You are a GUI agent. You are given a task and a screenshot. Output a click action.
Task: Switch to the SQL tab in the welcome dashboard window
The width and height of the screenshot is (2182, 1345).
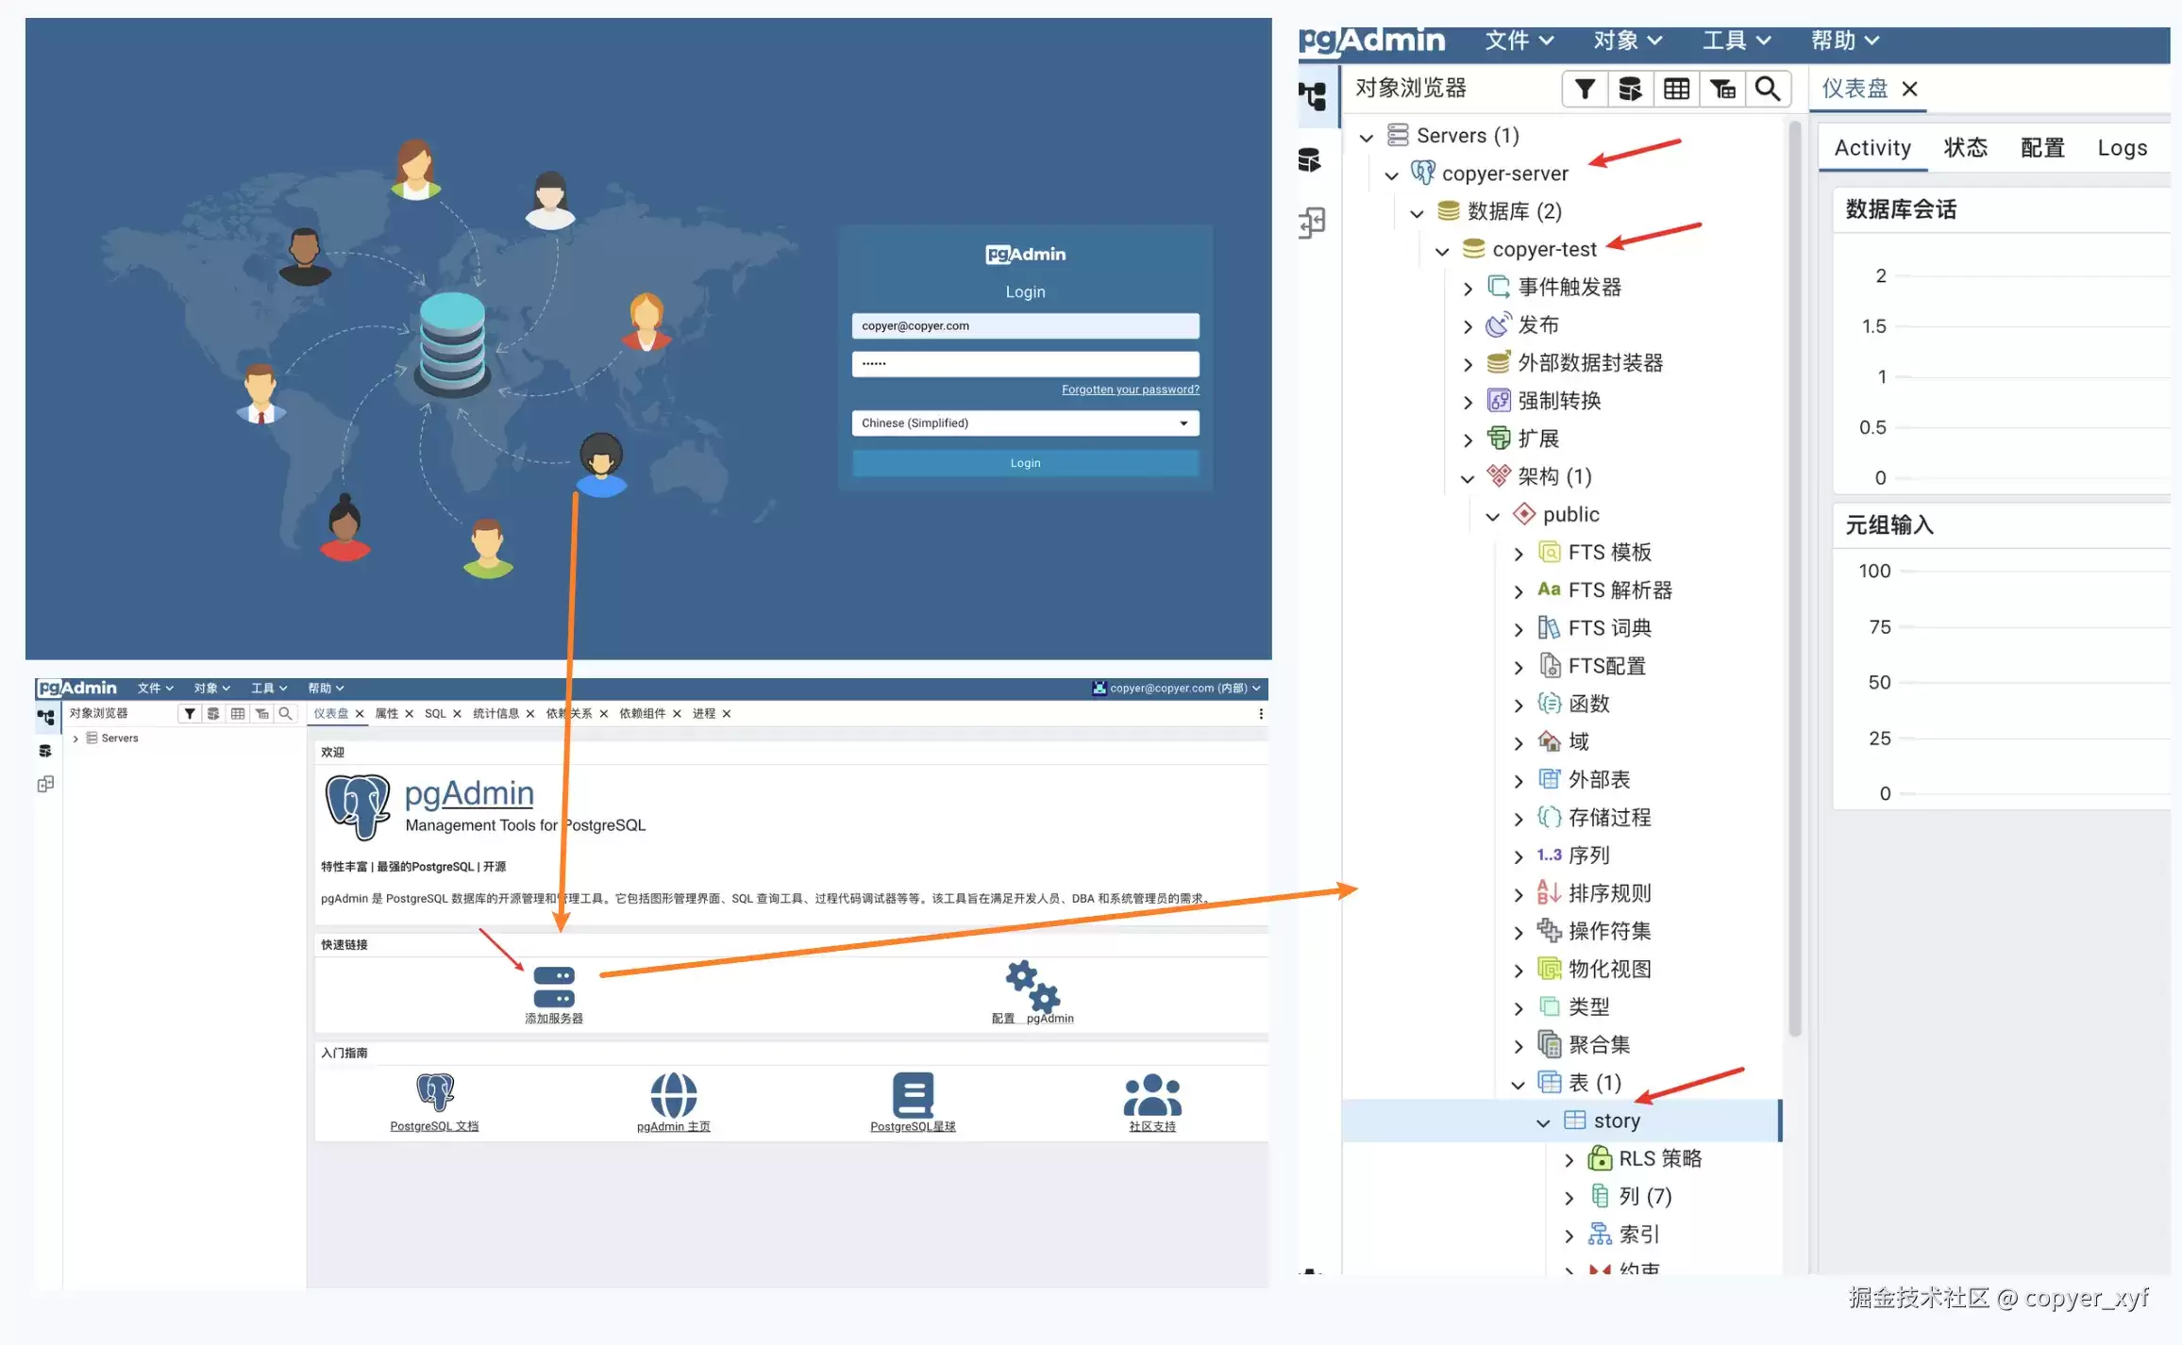(435, 714)
